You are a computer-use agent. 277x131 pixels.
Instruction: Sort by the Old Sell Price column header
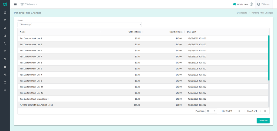point(134,32)
